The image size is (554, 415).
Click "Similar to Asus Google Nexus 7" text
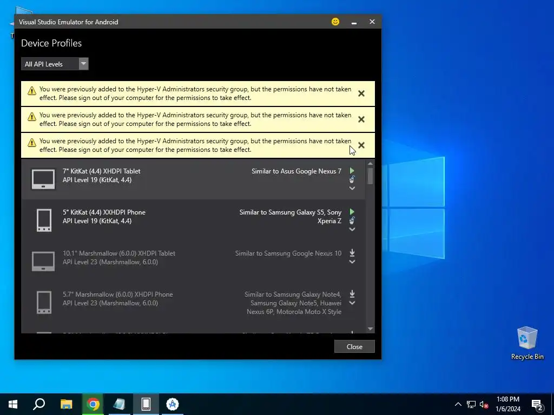click(296, 171)
